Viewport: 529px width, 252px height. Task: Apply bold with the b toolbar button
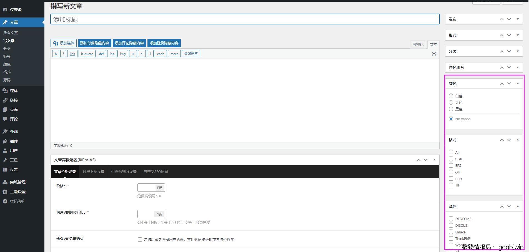point(55,54)
